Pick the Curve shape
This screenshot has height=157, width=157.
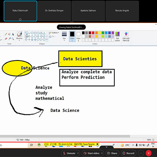coord(29,33)
